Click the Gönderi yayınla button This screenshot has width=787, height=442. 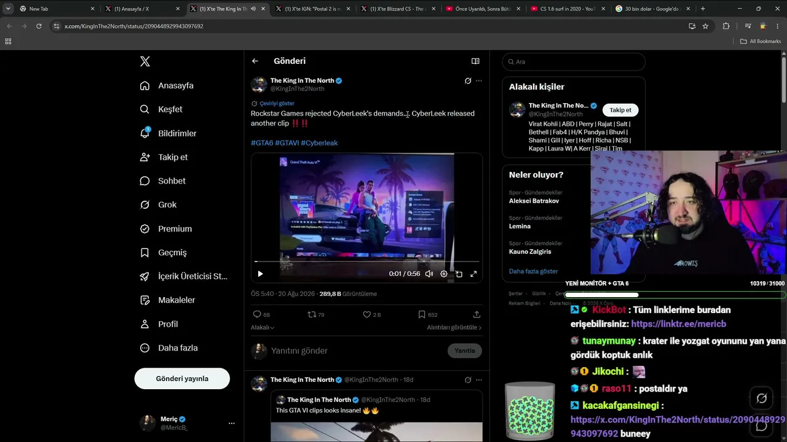182,379
